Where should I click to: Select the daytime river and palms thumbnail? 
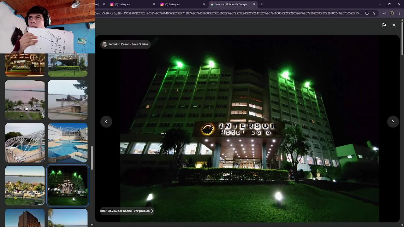click(25, 185)
